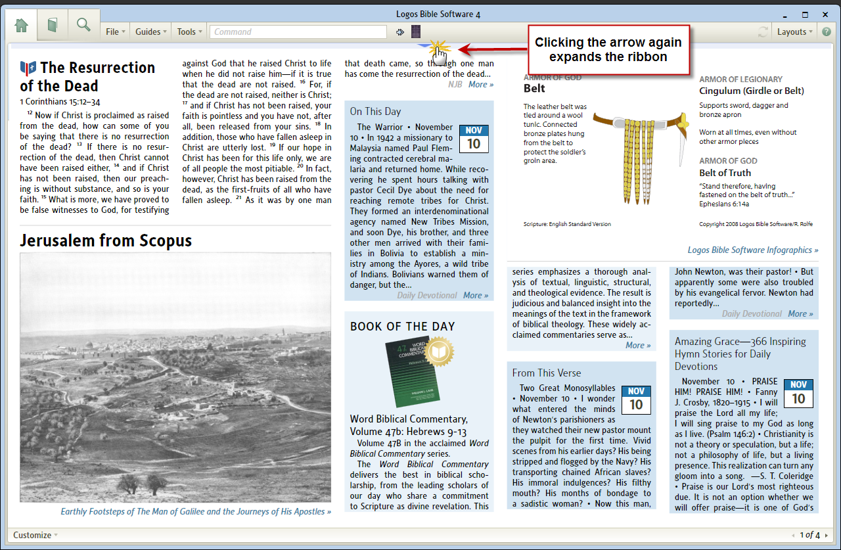Click More » next to NJB
This screenshot has height=550, width=841.
pos(481,84)
